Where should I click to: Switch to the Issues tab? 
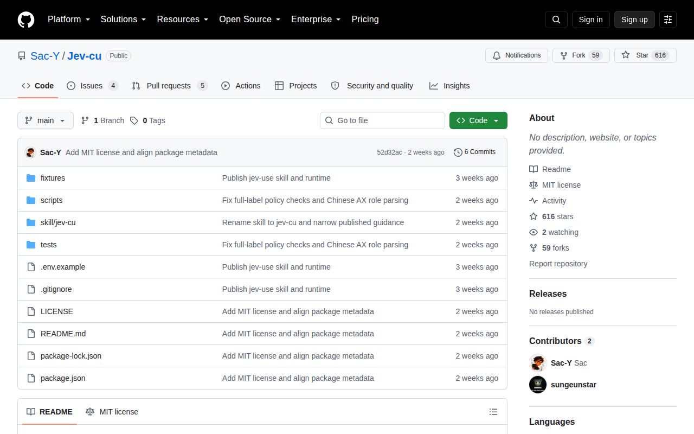92,86
